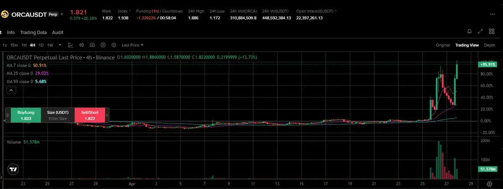Expand more time intervals dropdown arrow
This screenshot has width=503, height=189.
[60, 45]
